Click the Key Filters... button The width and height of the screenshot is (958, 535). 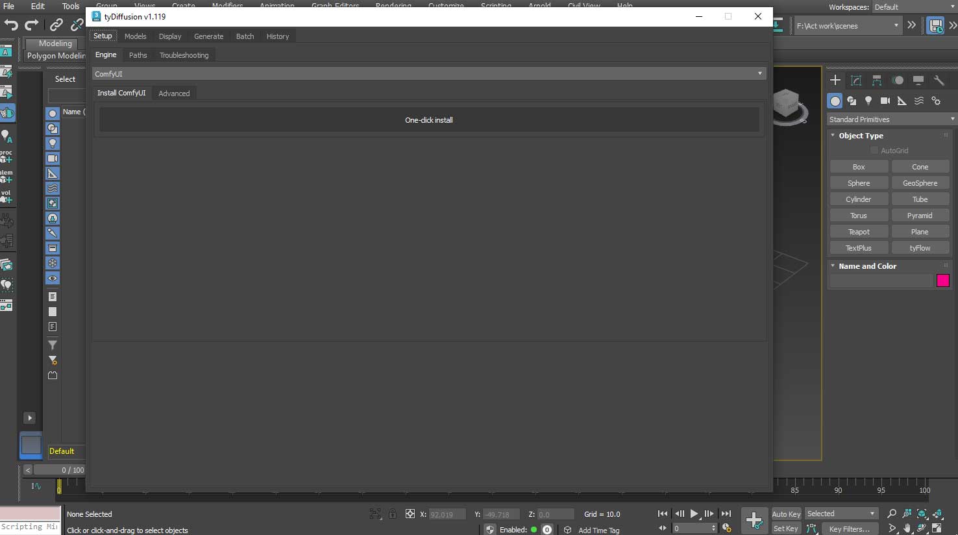[849, 529]
